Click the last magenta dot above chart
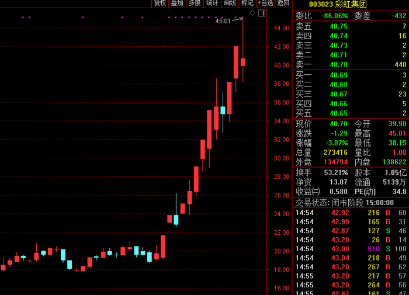This screenshot has width=409, height=295. (242, 18)
